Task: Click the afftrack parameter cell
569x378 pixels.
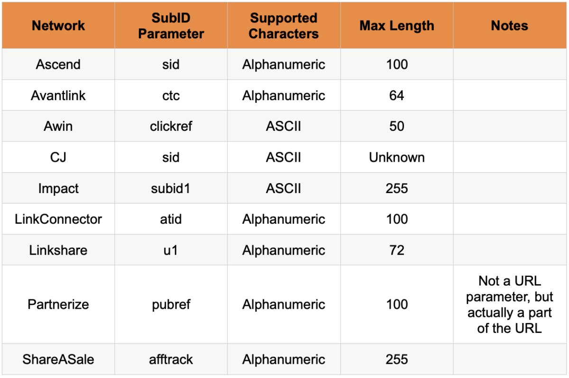Action: (x=171, y=359)
